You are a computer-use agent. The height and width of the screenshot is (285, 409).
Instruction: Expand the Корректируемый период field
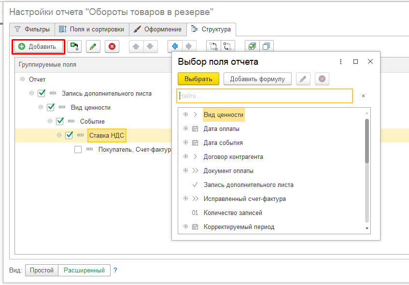point(185,227)
